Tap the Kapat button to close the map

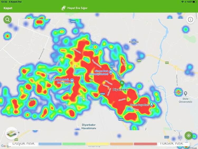point(8,8)
